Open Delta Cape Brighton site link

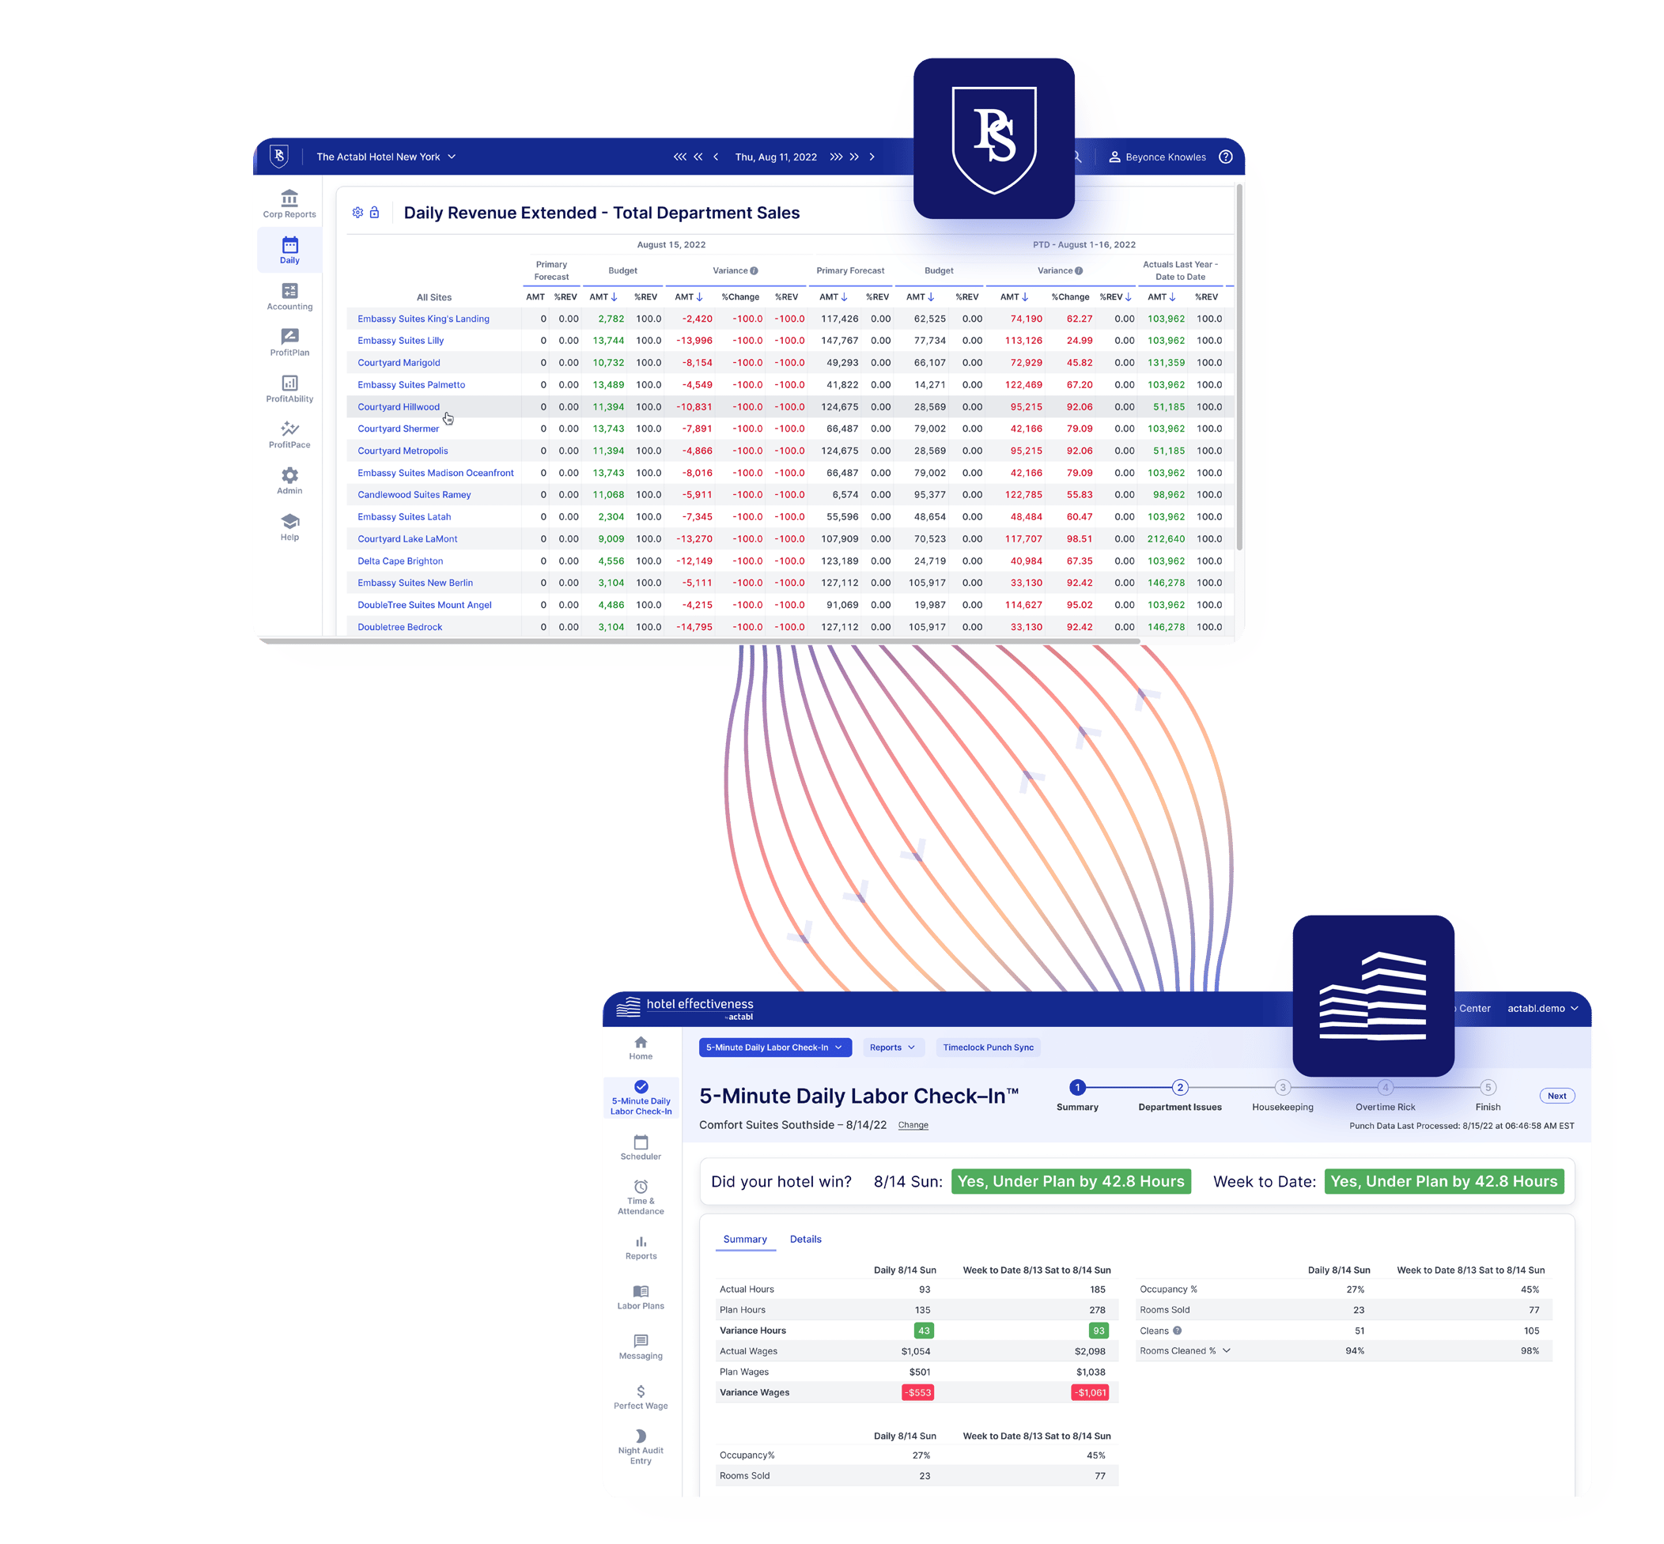pos(399,561)
